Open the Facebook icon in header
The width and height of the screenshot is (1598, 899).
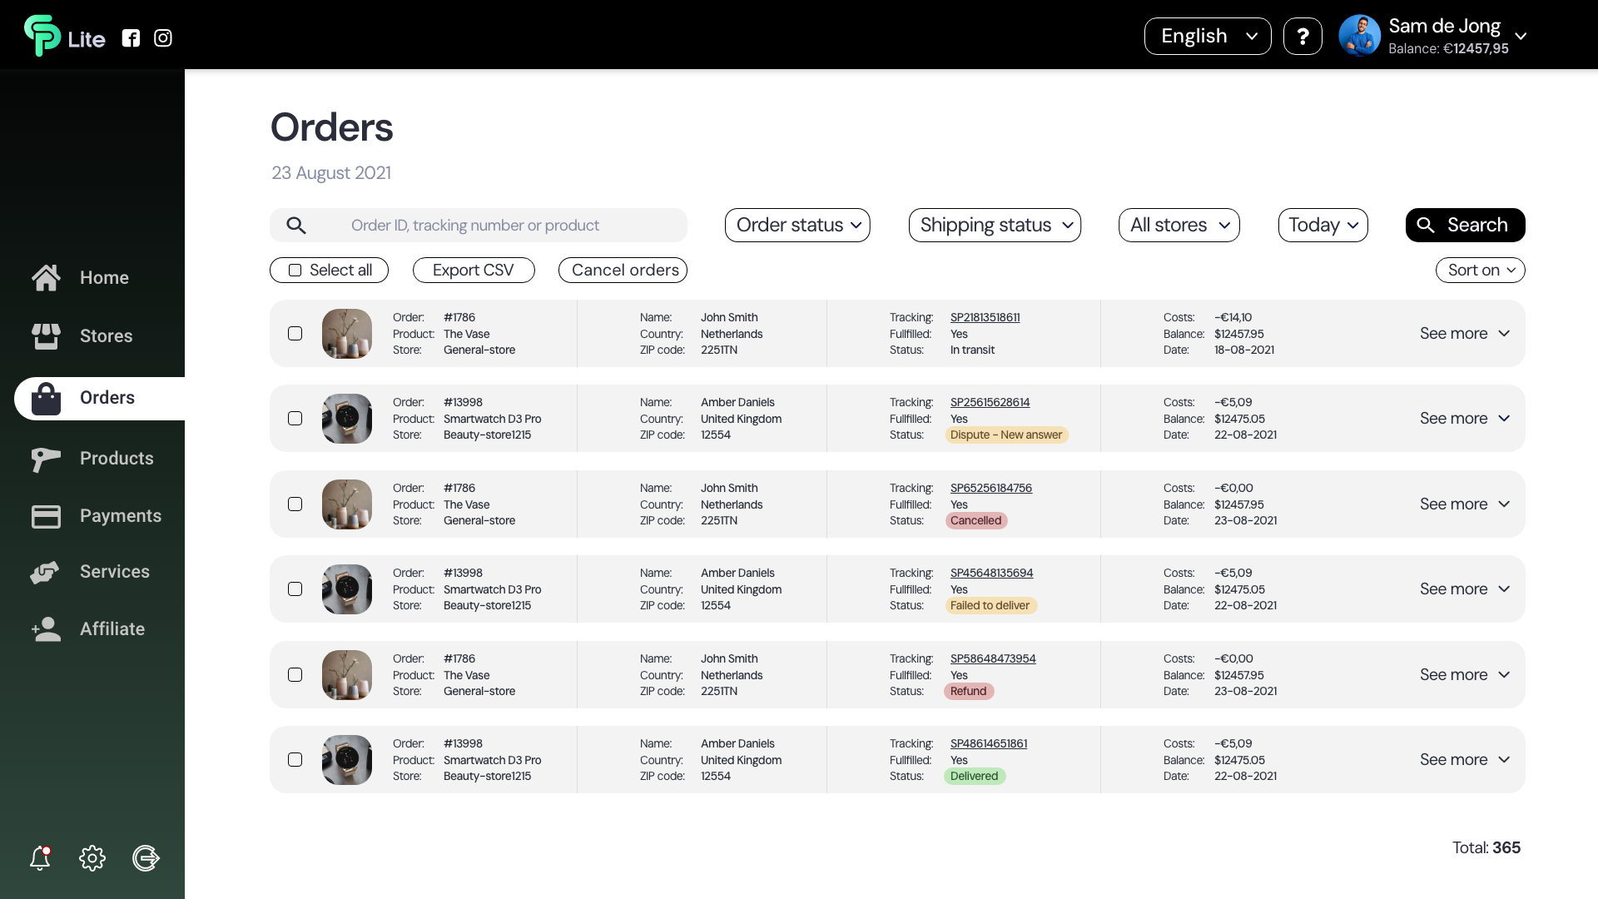tap(131, 38)
